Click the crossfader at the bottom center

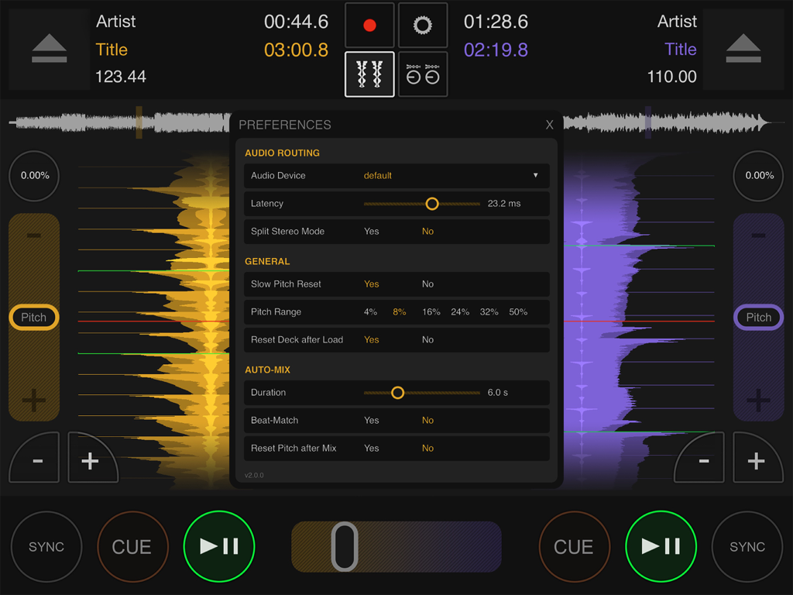click(x=345, y=546)
